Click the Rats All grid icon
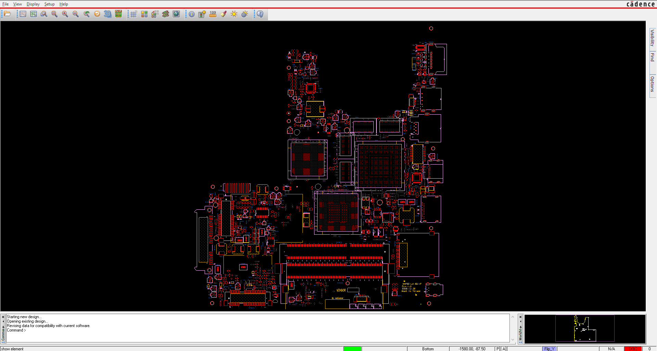657x351 pixels. click(x=33, y=14)
